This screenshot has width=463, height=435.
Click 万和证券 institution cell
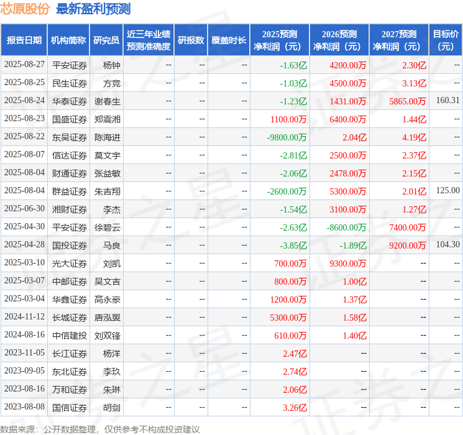point(70,390)
